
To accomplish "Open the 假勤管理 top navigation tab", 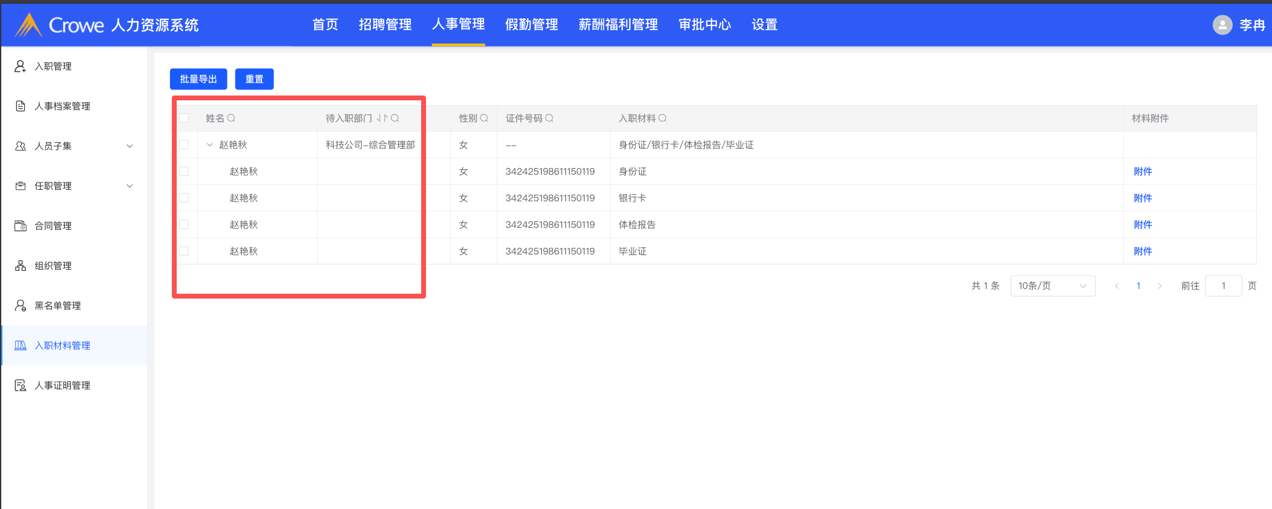I will click(x=531, y=25).
